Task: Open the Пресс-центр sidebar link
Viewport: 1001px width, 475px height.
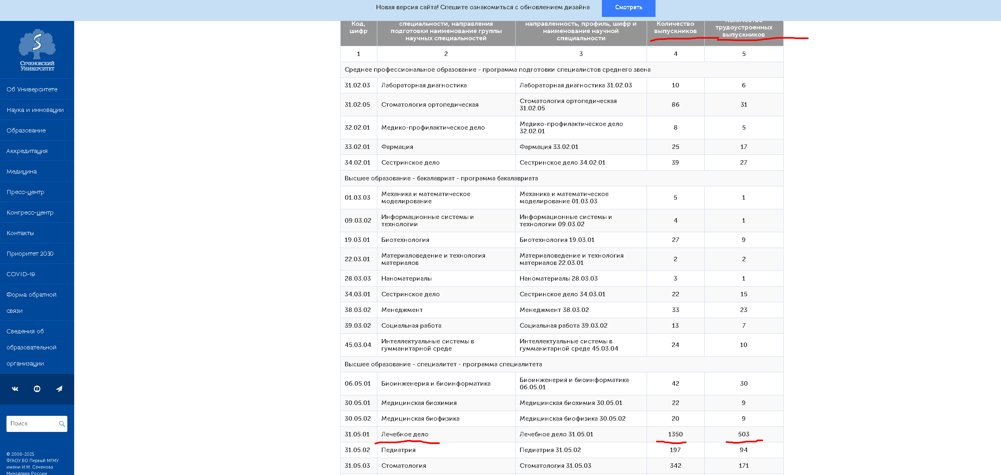Action: (x=25, y=192)
